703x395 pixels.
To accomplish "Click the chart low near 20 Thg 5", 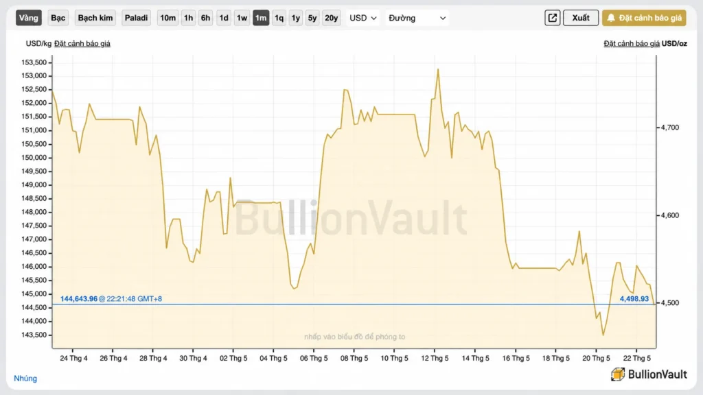I will (x=603, y=335).
